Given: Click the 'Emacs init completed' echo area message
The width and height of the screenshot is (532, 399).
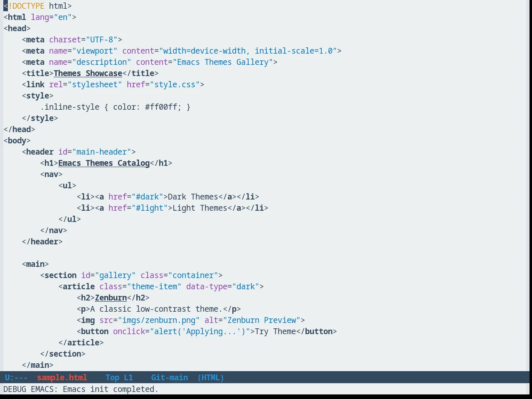Looking at the screenshot, I should click(111, 389).
